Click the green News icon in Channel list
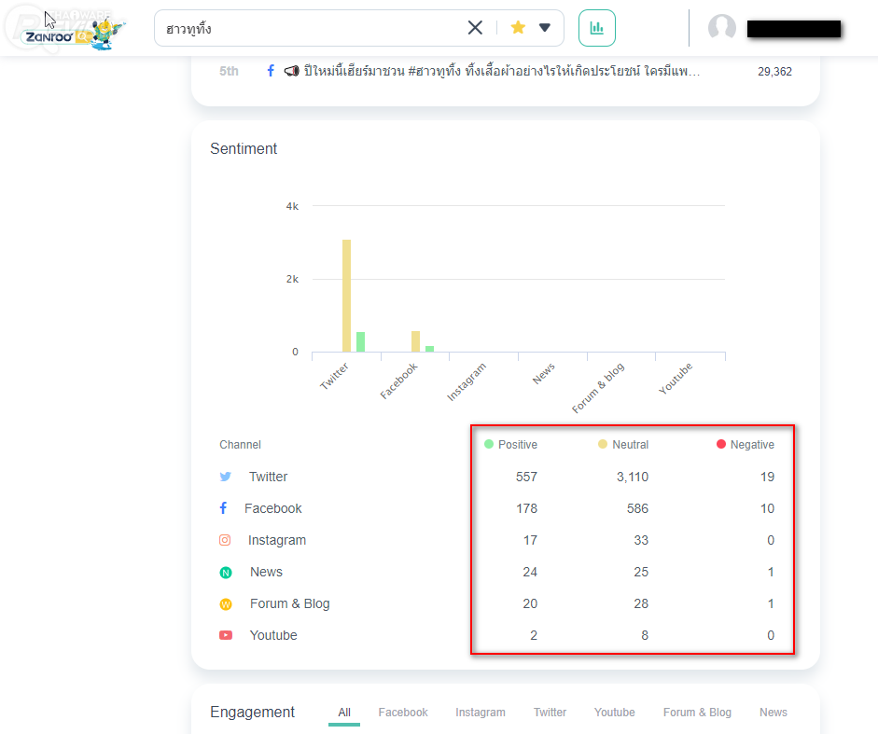The height and width of the screenshot is (734, 878). click(x=226, y=573)
